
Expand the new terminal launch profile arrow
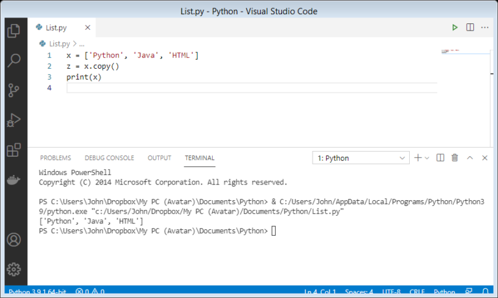pyautogui.click(x=427, y=158)
